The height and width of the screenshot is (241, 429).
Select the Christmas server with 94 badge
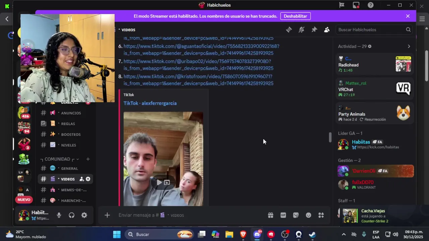click(x=24, y=128)
